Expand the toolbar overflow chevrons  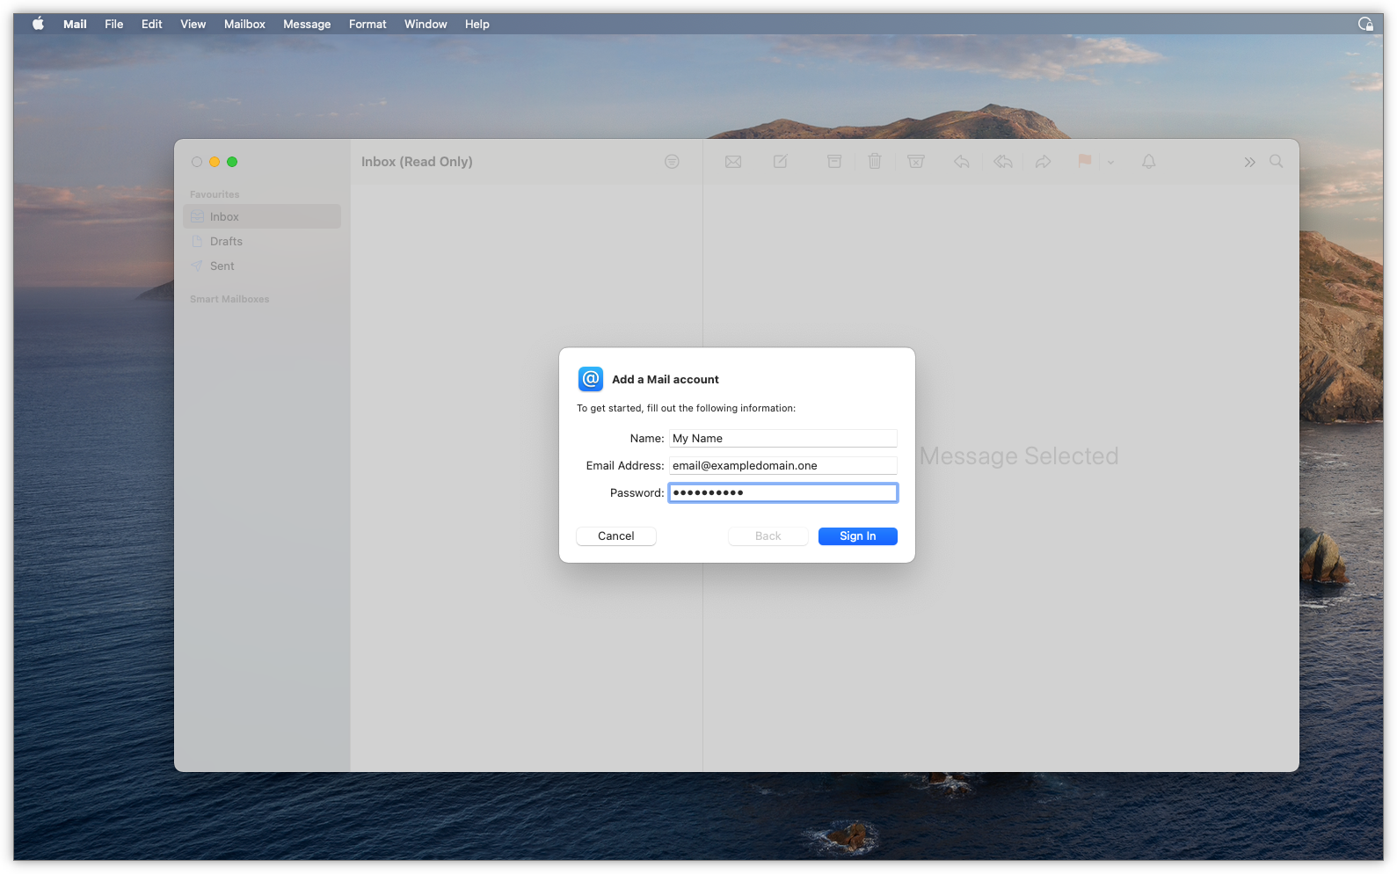(x=1249, y=162)
